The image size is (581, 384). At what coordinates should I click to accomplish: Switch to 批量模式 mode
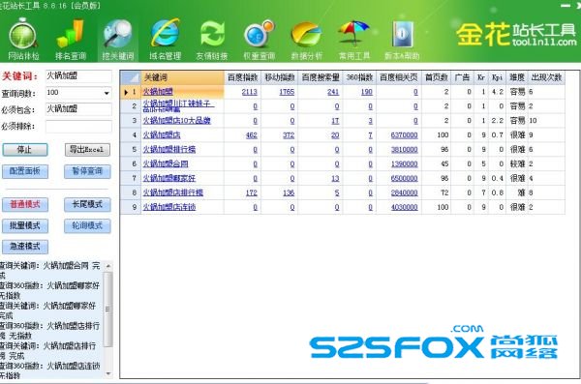25,226
